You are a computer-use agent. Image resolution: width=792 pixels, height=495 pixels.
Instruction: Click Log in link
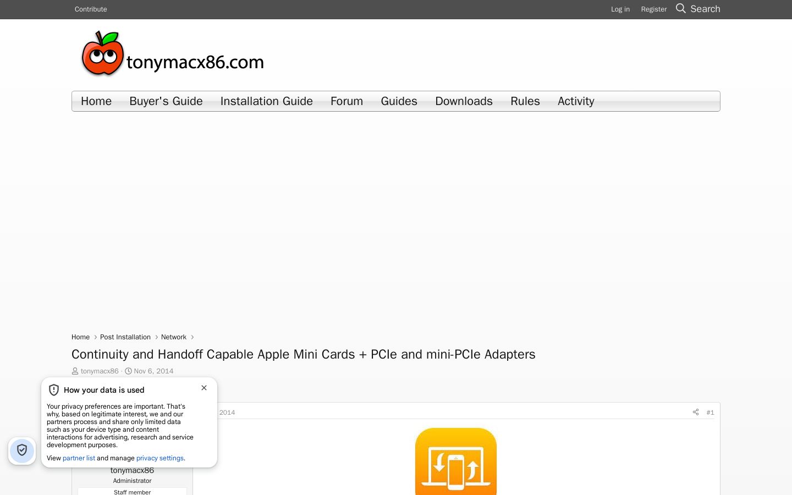(x=620, y=9)
